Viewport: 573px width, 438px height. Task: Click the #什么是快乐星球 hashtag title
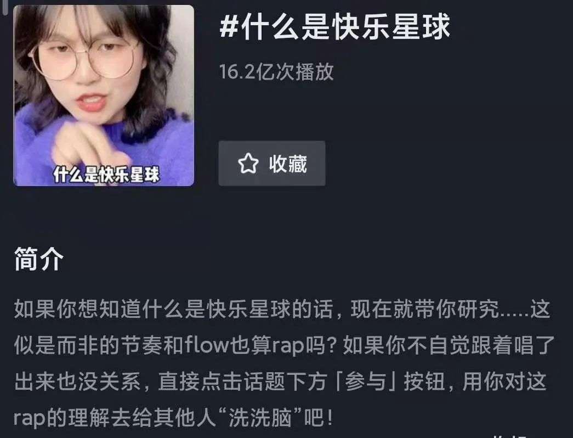(x=334, y=27)
